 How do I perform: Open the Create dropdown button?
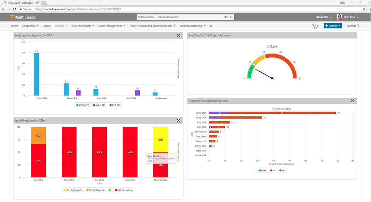(333, 26)
